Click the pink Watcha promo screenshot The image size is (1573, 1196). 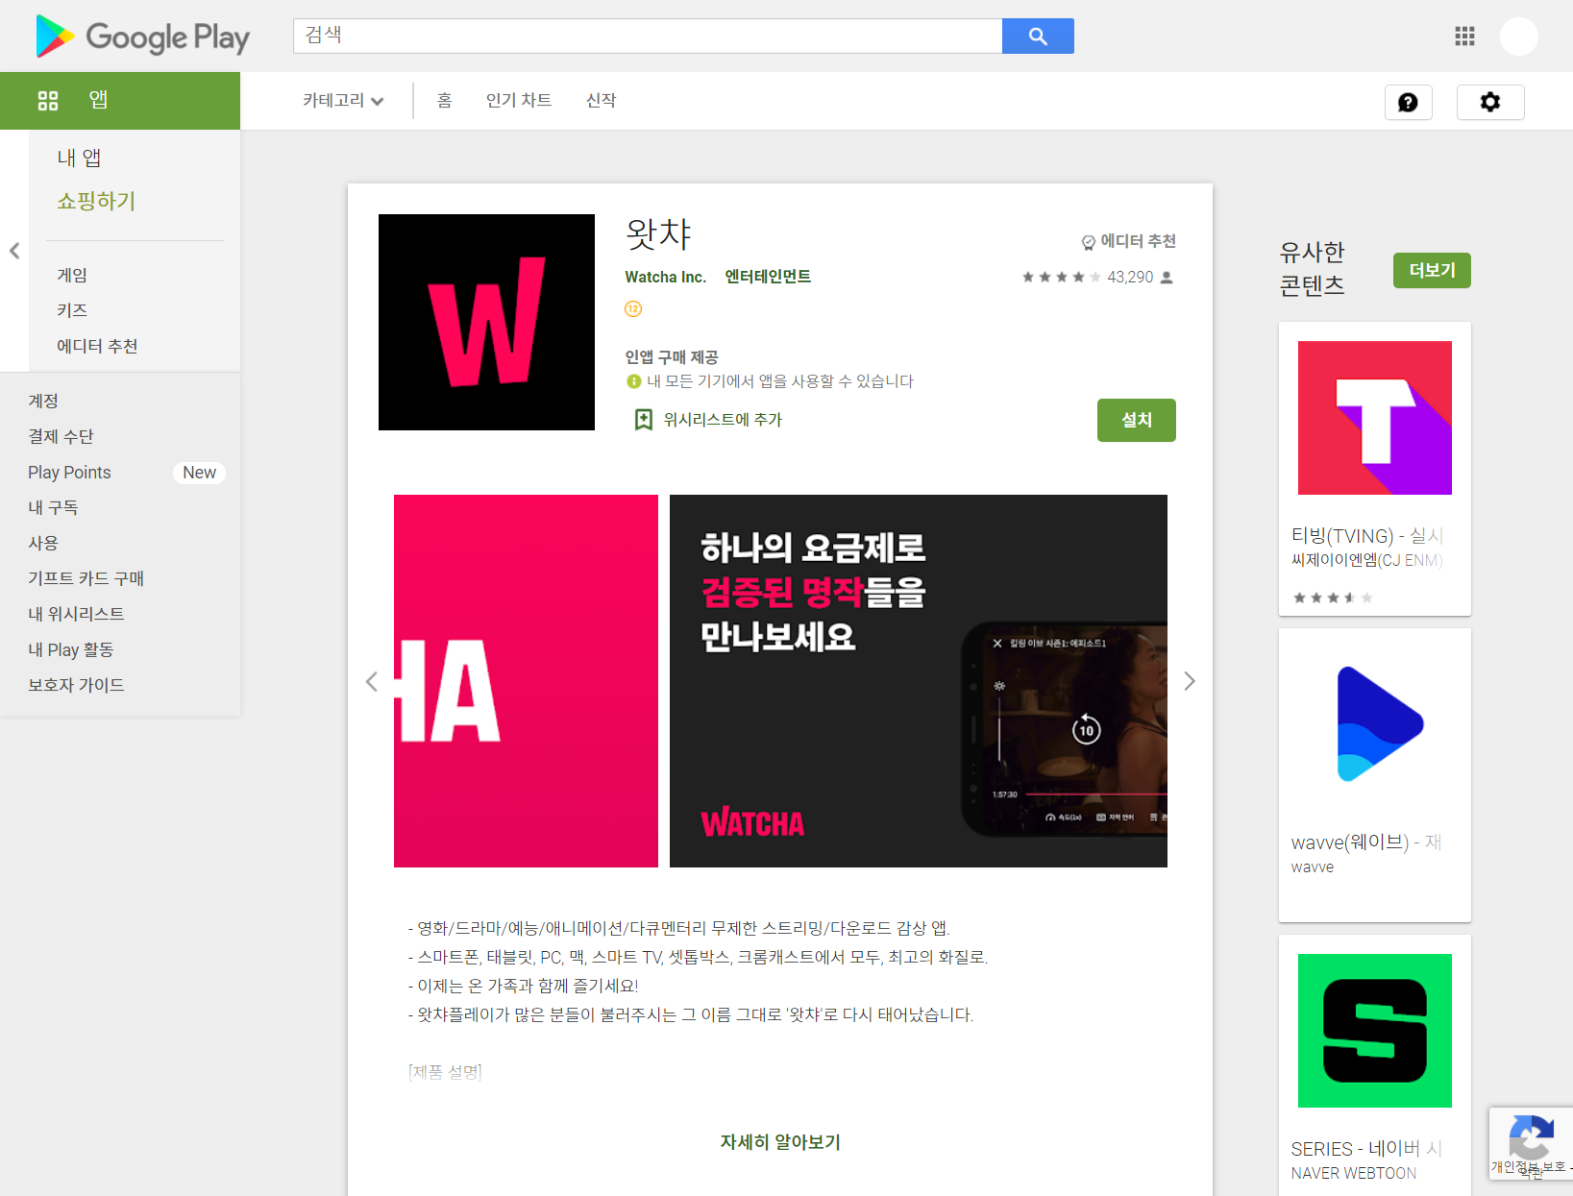point(526,681)
